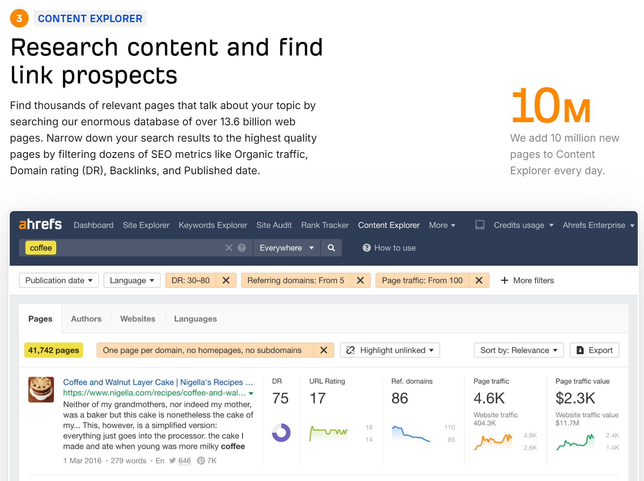Remove the DR: 30–80 filter
This screenshot has width=644, height=481.
pyautogui.click(x=226, y=280)
